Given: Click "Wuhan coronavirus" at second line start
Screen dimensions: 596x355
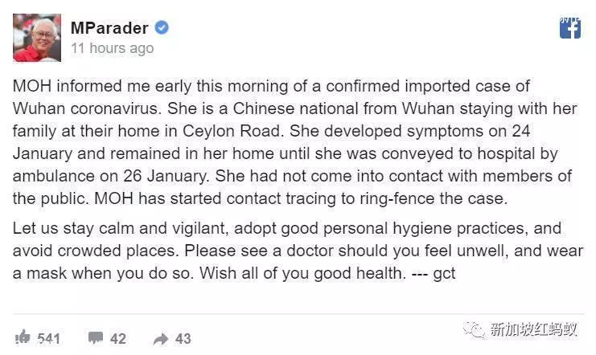Looking at the screenshot, I should point(87,108).
